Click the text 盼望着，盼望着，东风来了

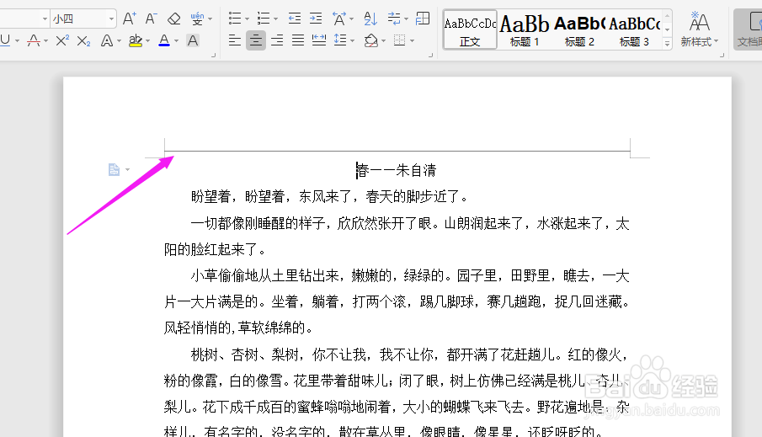272,197
